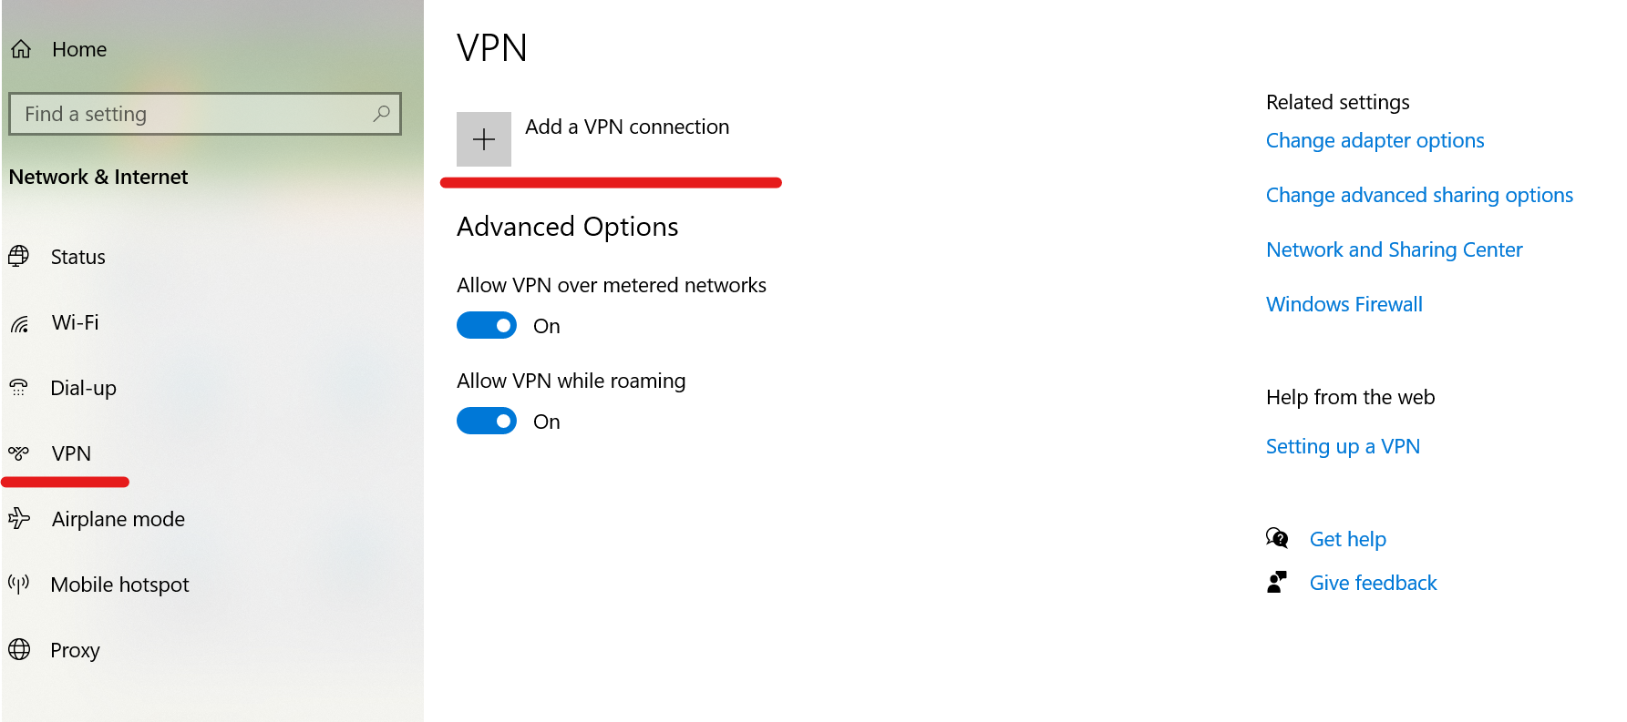The height and width of the screenshot is (722, 1627).
Task: Turn off Allow VPN over metered networks
Action: pyautogui.click(x=487, y=325)
